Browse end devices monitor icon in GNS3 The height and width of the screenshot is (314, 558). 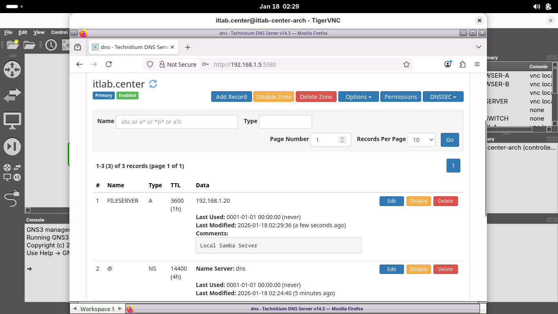(x=12, y=121)
